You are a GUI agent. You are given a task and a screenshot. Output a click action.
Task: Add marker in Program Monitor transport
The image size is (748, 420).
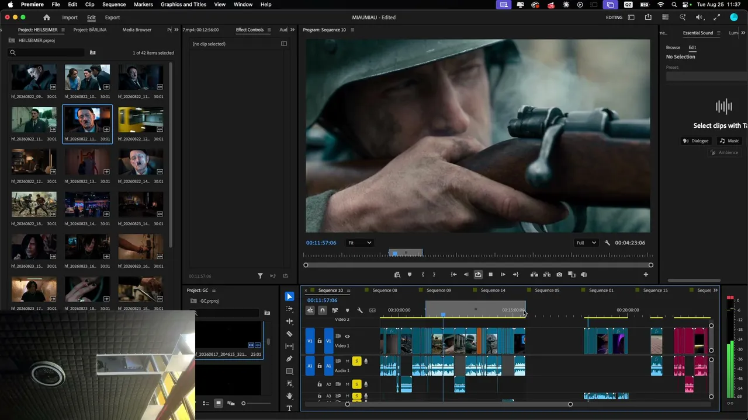coord(409,275)
